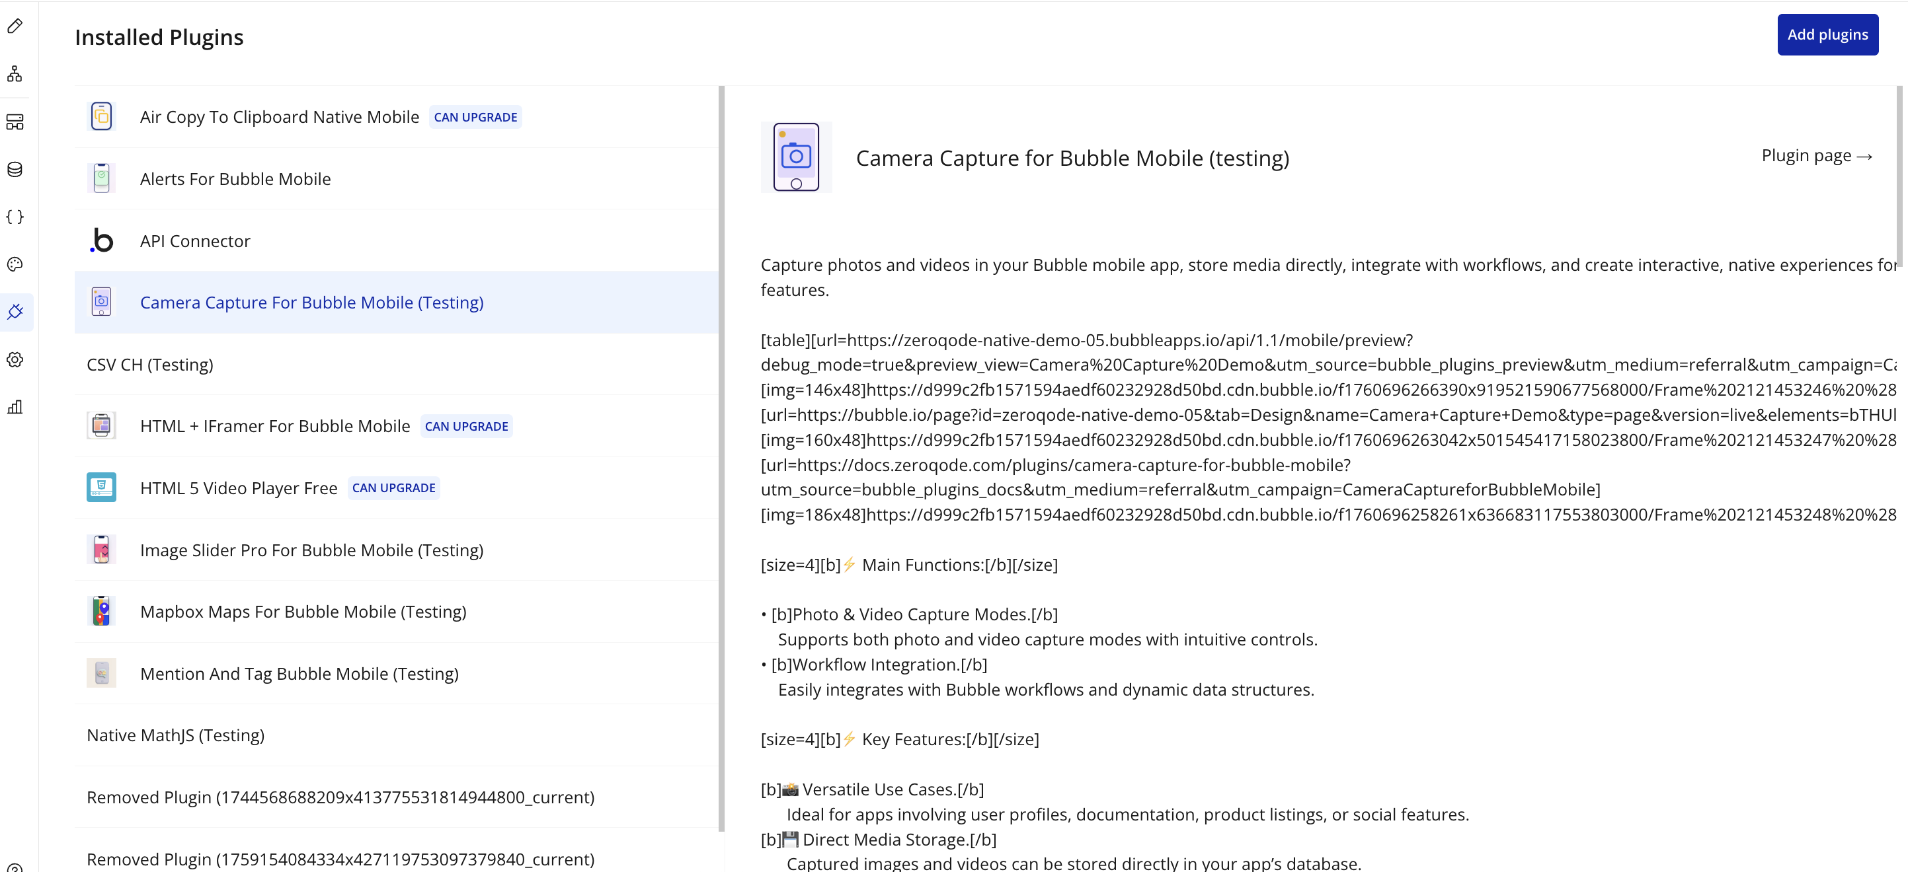This screenshot has height=872, width=1908.
Task: Open the Design tab pencil icon
Action: click(15, 26)
